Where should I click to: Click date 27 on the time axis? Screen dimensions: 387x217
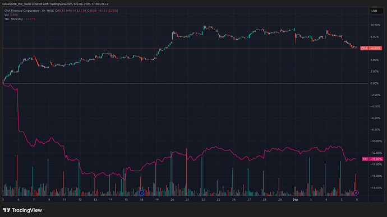(x=249, y=200)
